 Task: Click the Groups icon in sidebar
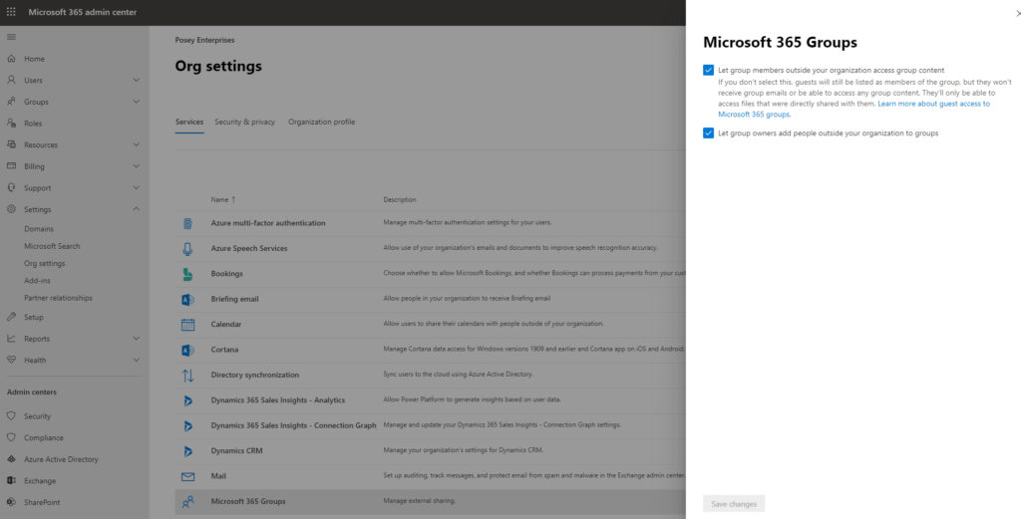(11, 102)
